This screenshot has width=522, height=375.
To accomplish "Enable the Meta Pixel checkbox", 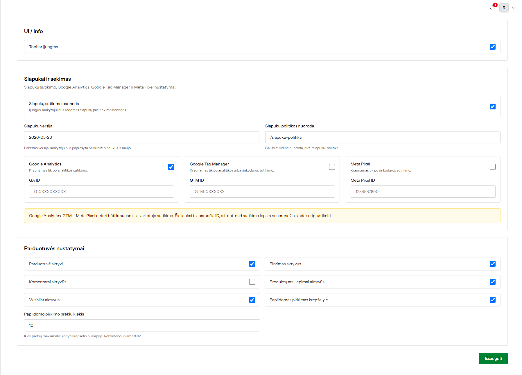I will click(493, 167).
